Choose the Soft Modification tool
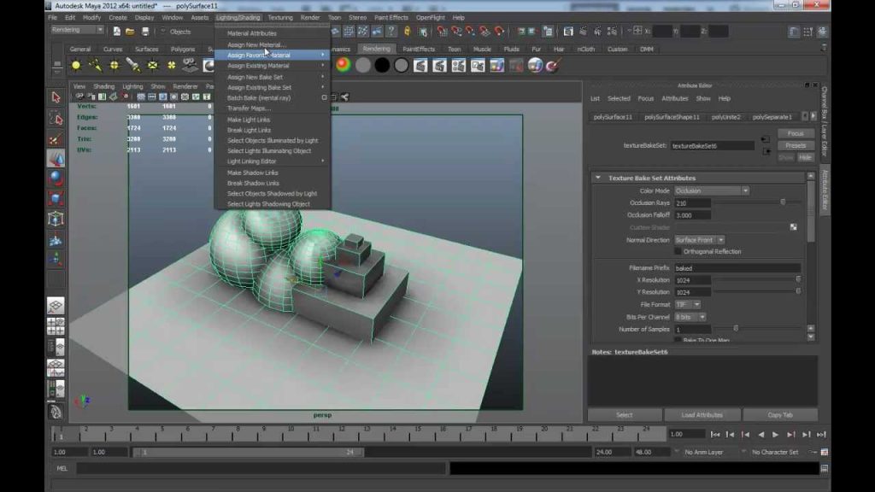The image size is (875, 492). click(x=56, y=240)
